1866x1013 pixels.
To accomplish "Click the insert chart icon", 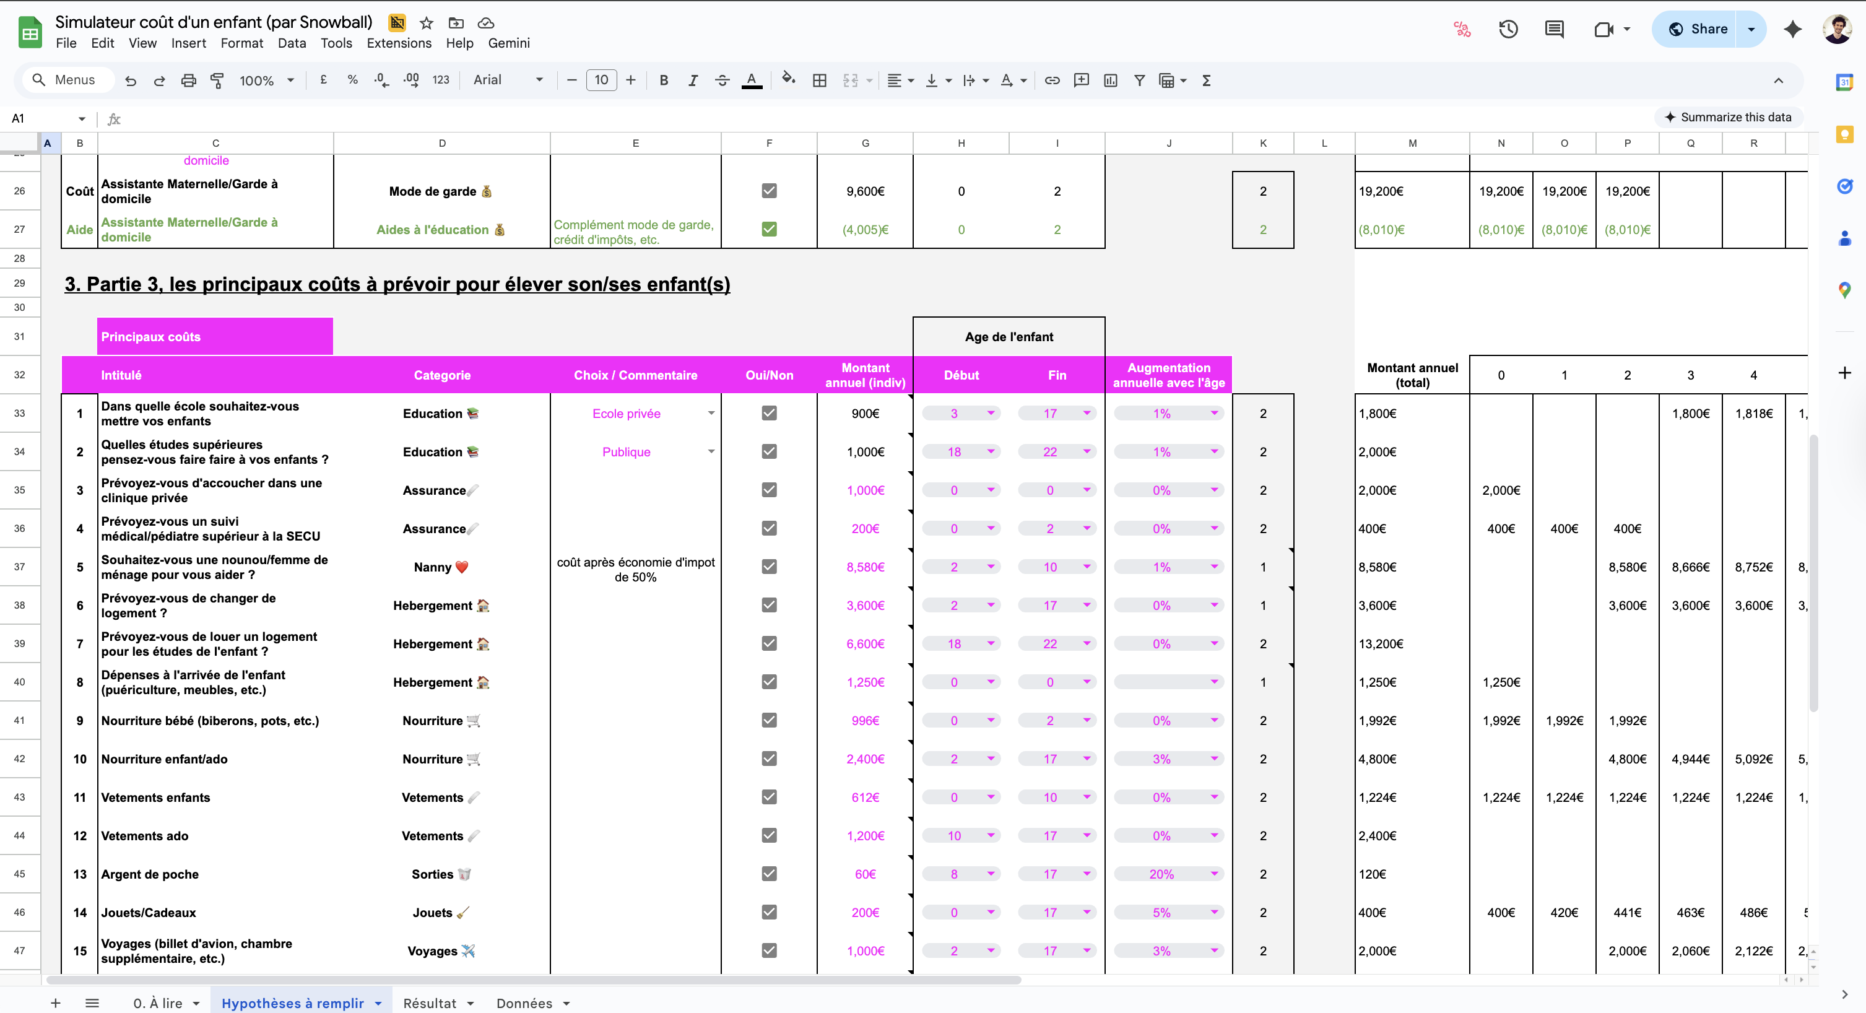I will click(x=1109, y=80).
